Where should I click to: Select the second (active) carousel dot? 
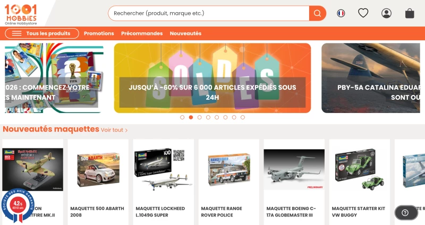pyautogui.click(x=191, y=117)
